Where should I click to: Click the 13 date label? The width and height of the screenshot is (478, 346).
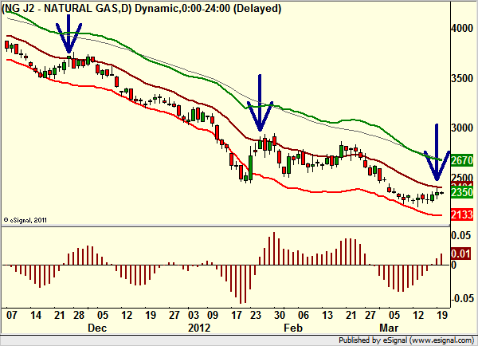[327, 315]
